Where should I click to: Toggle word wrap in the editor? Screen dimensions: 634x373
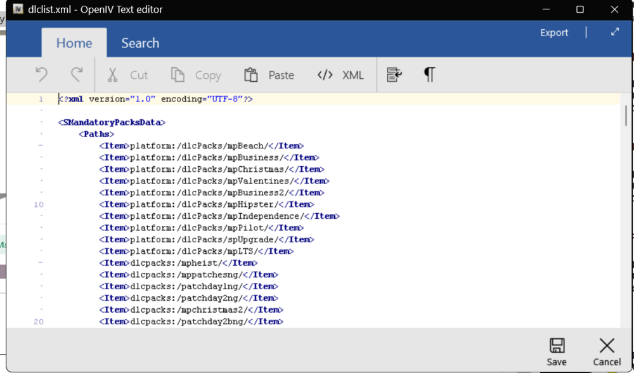[394, 74]
